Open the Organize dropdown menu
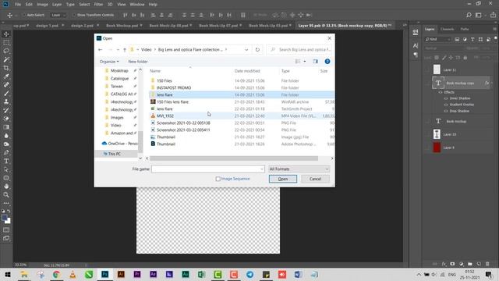The width and height of the screenshot is (499, 281). [x=109, y=62]
